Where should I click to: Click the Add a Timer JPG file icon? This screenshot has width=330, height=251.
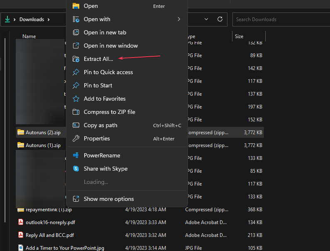21,248
